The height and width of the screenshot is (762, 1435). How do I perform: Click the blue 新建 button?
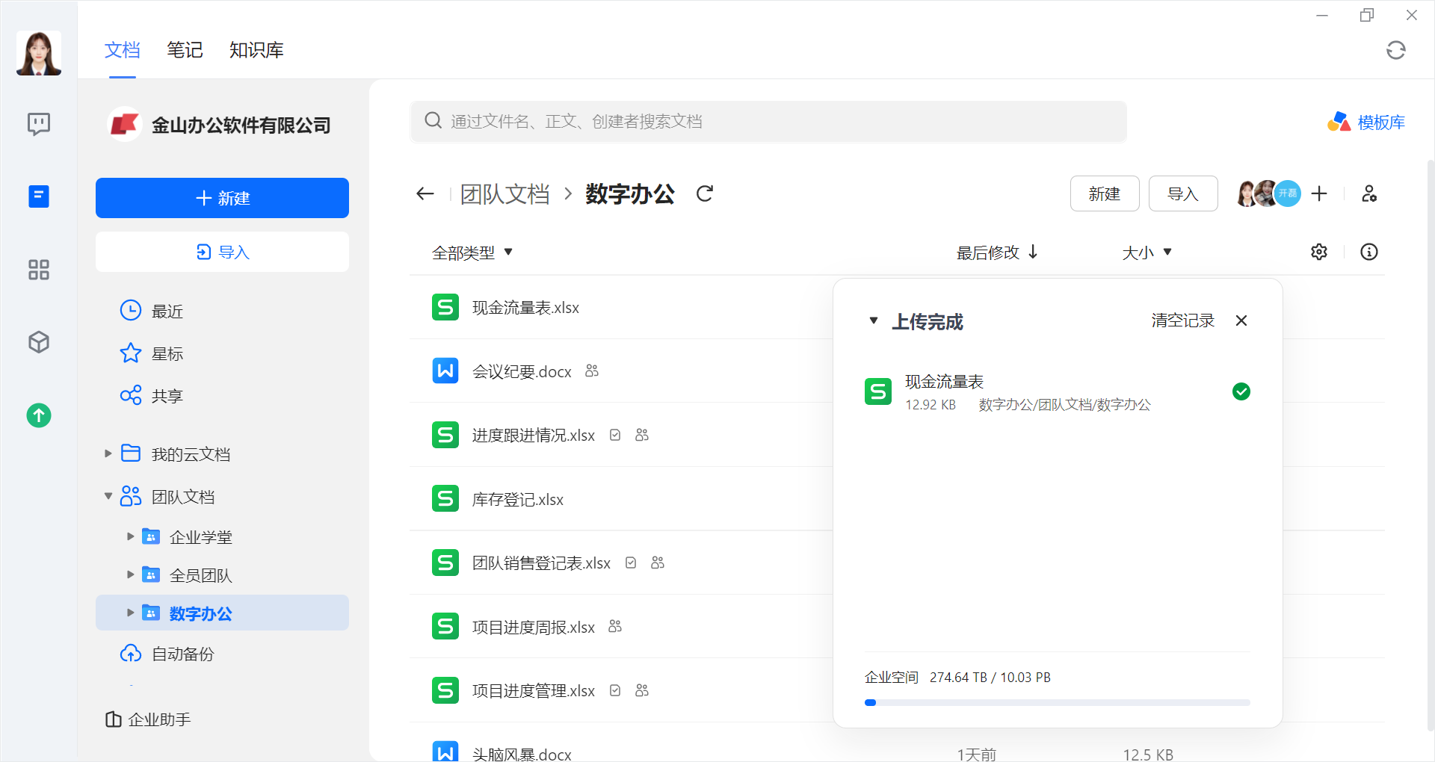click(222, 198)
